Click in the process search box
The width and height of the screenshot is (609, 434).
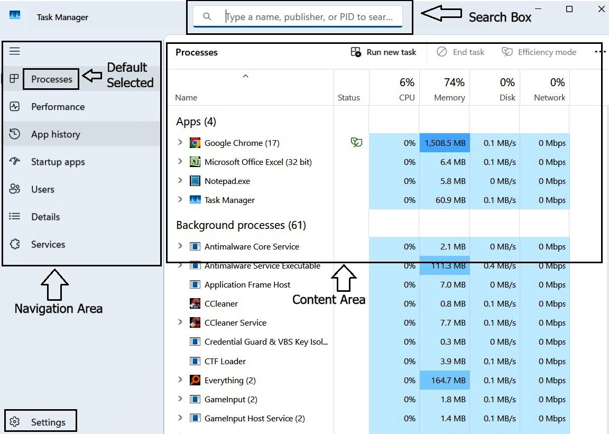298,16
